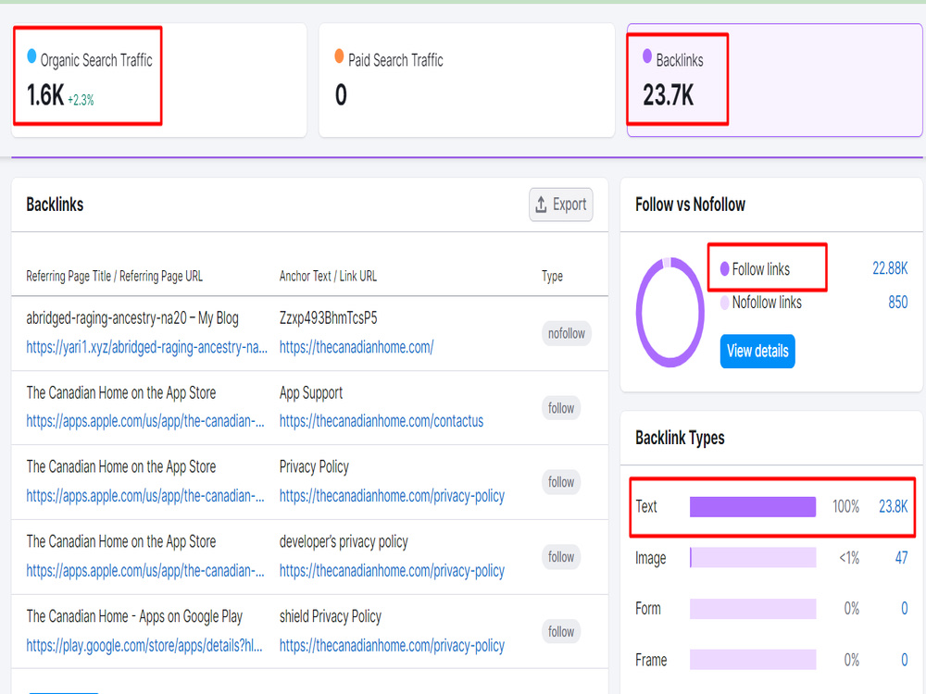Image resolution: width=926 pixels, height=694 pixels.
Task: Open the 23.8K Text backlinks count
Action: 893,506
